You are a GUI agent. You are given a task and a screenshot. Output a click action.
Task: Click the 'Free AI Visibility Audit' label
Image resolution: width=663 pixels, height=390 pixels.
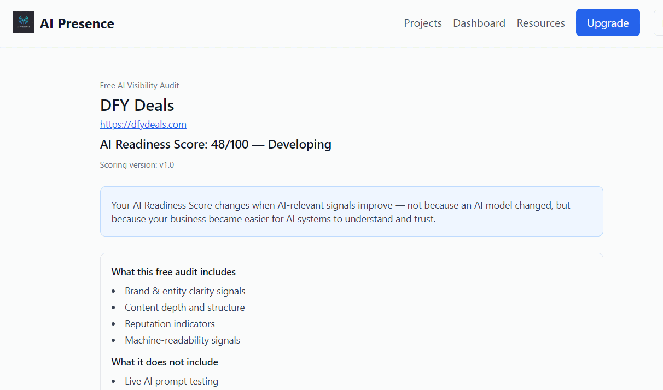coord(139,85)
